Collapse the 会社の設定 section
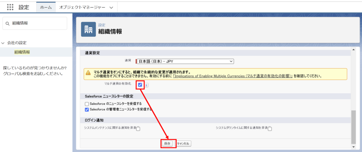This screenshot has width=362, height=152. pos(4,43)
